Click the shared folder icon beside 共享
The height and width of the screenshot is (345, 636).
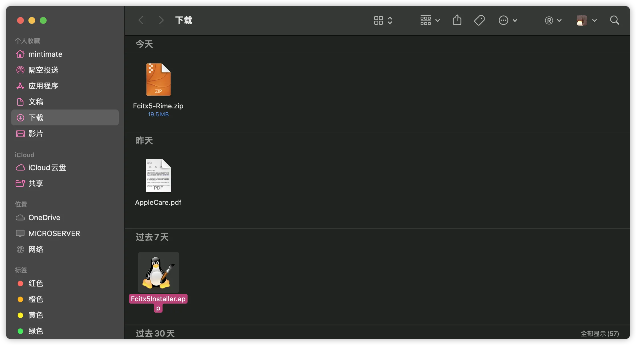tap(20, 183)
